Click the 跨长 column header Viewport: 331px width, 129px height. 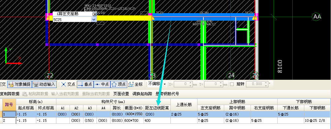[117, 108]
